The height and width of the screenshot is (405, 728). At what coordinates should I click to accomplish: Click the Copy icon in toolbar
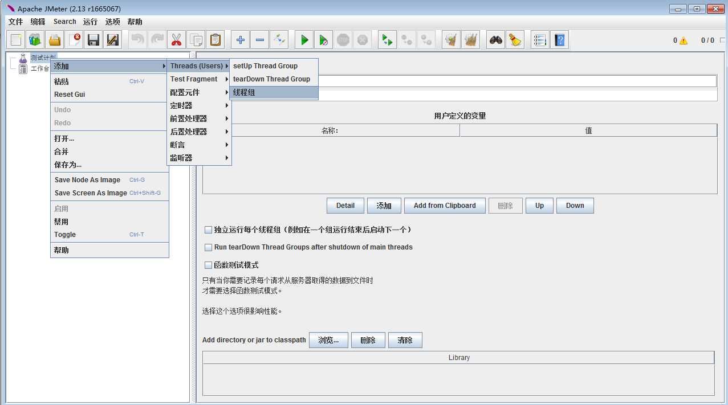[x=196, y=40]
